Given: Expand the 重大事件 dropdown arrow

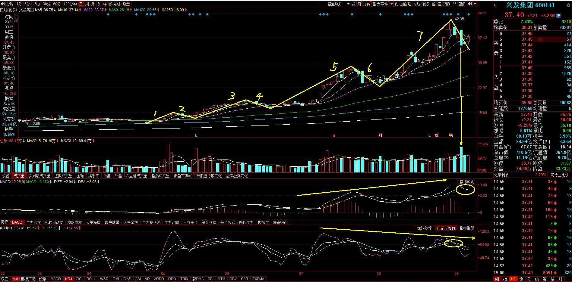Looking at the screenshot, I should (x=392, y=4).
